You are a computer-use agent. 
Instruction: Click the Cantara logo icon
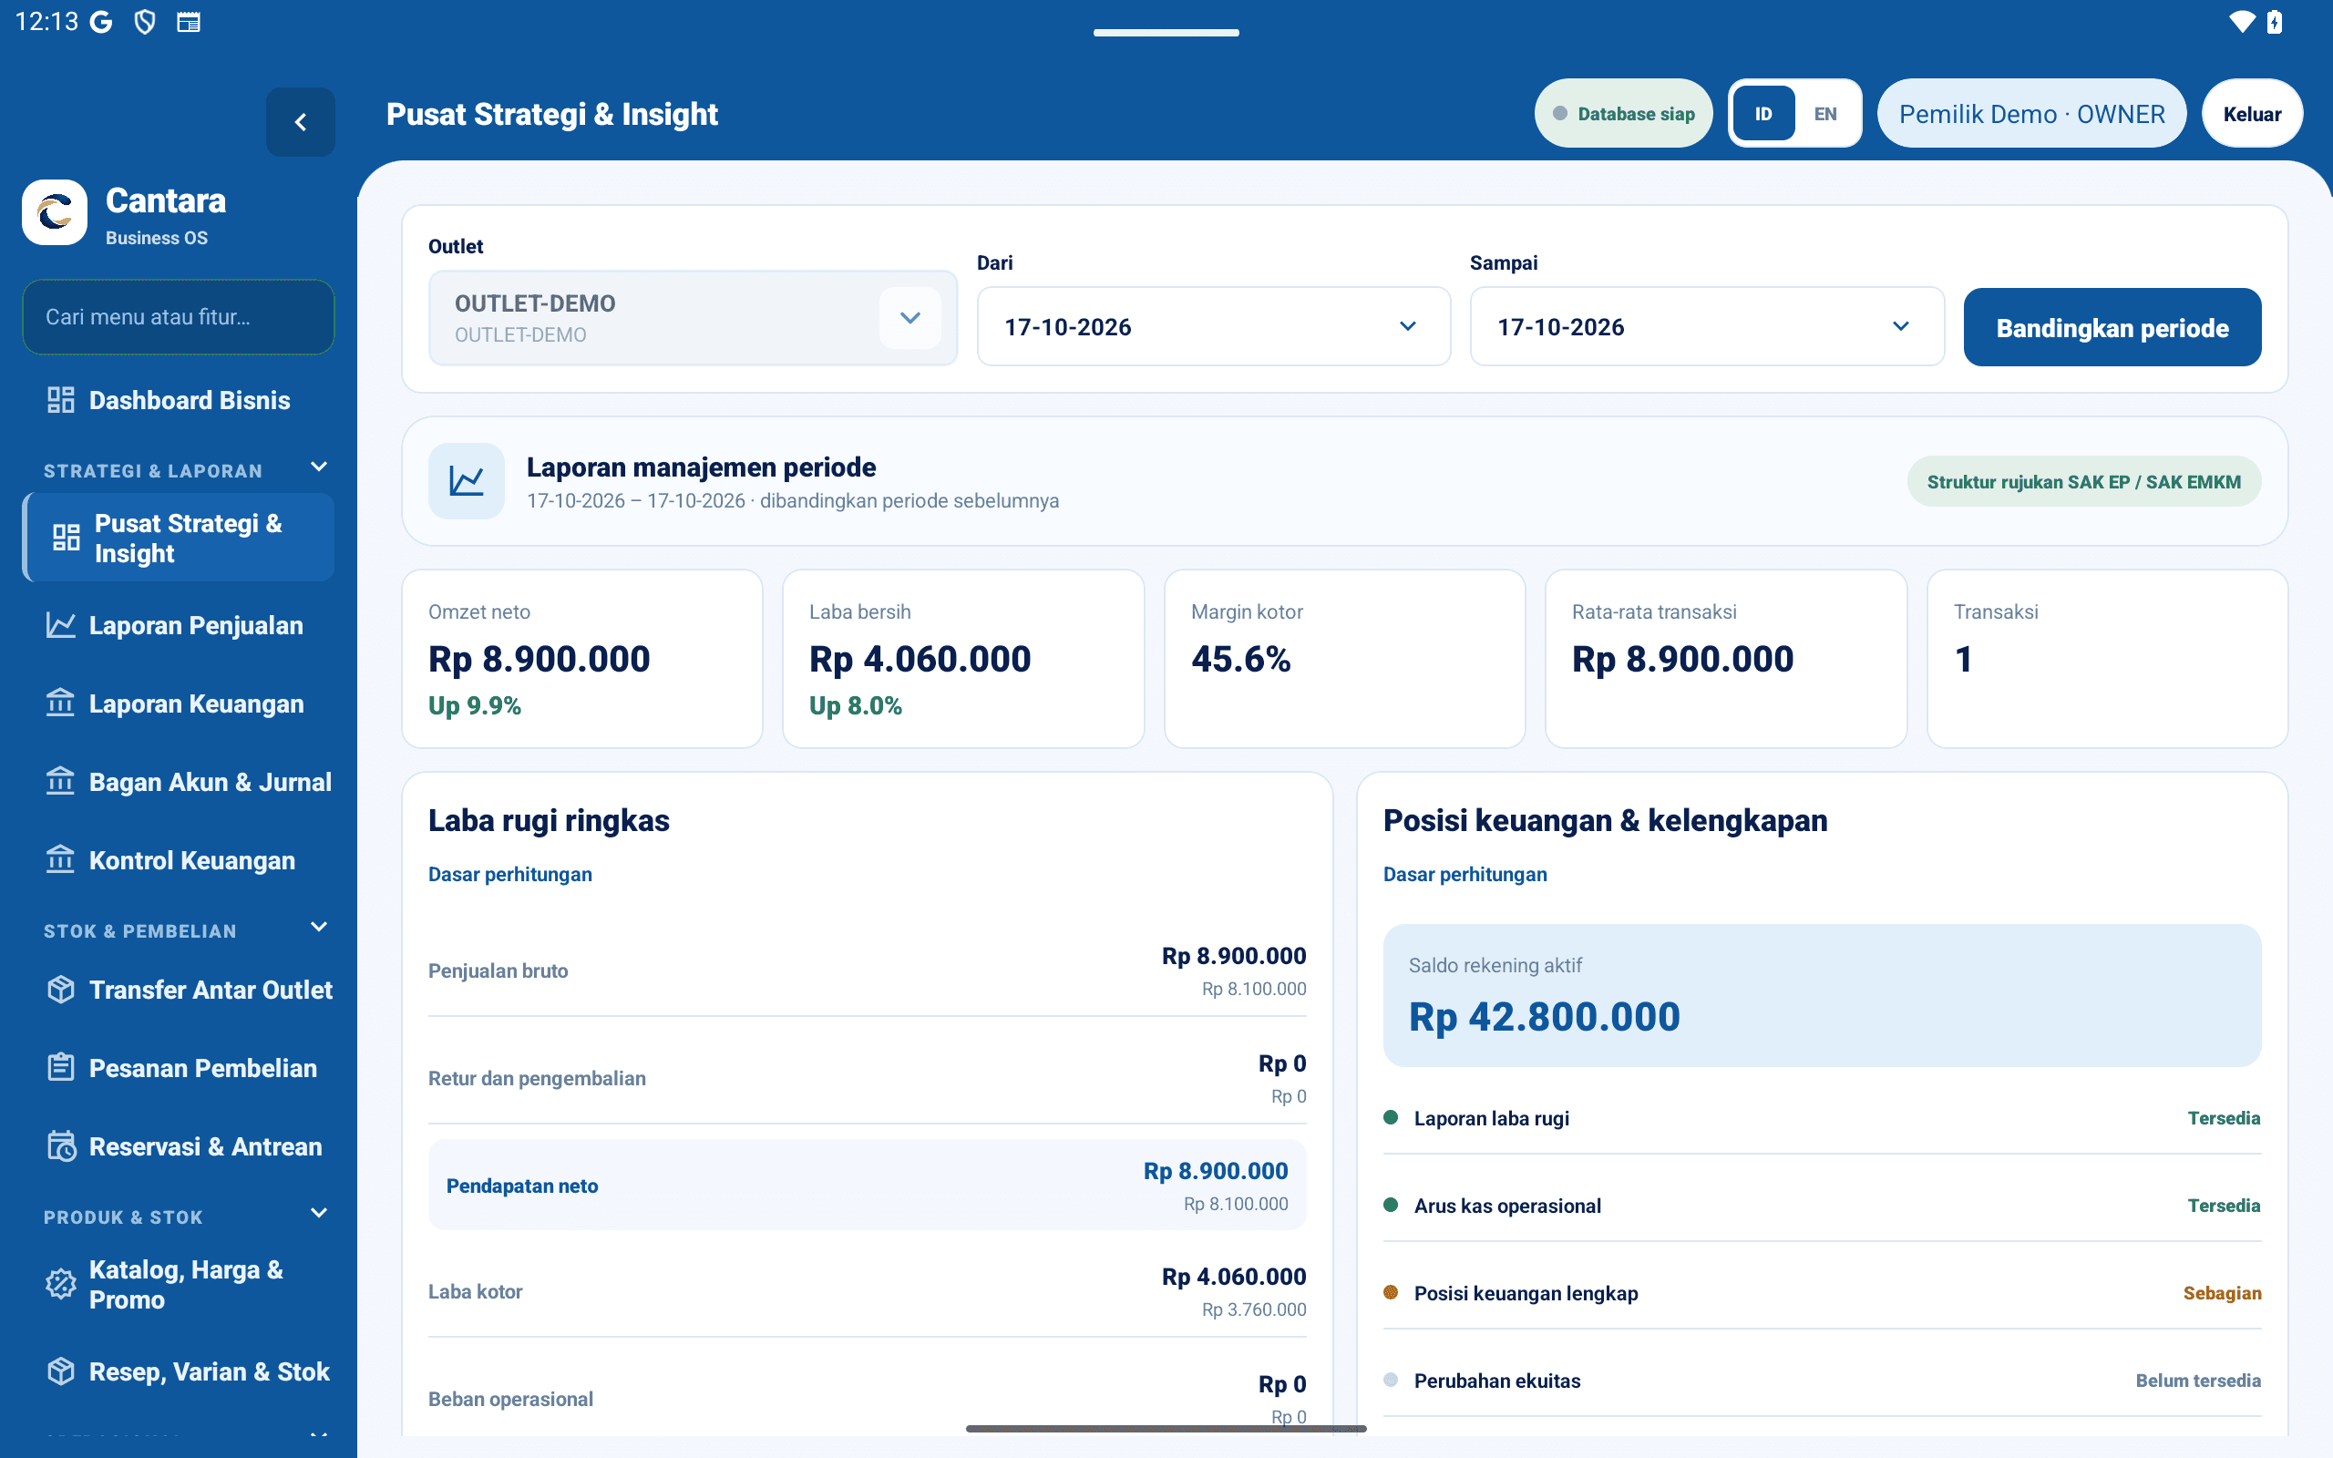coord(55,212)
